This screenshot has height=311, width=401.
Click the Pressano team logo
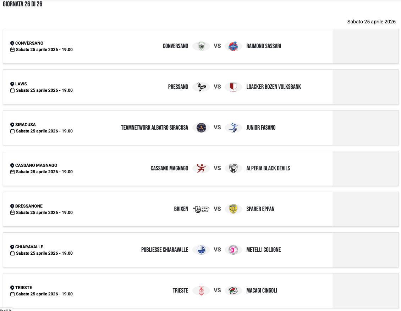[x=201, y=87]
